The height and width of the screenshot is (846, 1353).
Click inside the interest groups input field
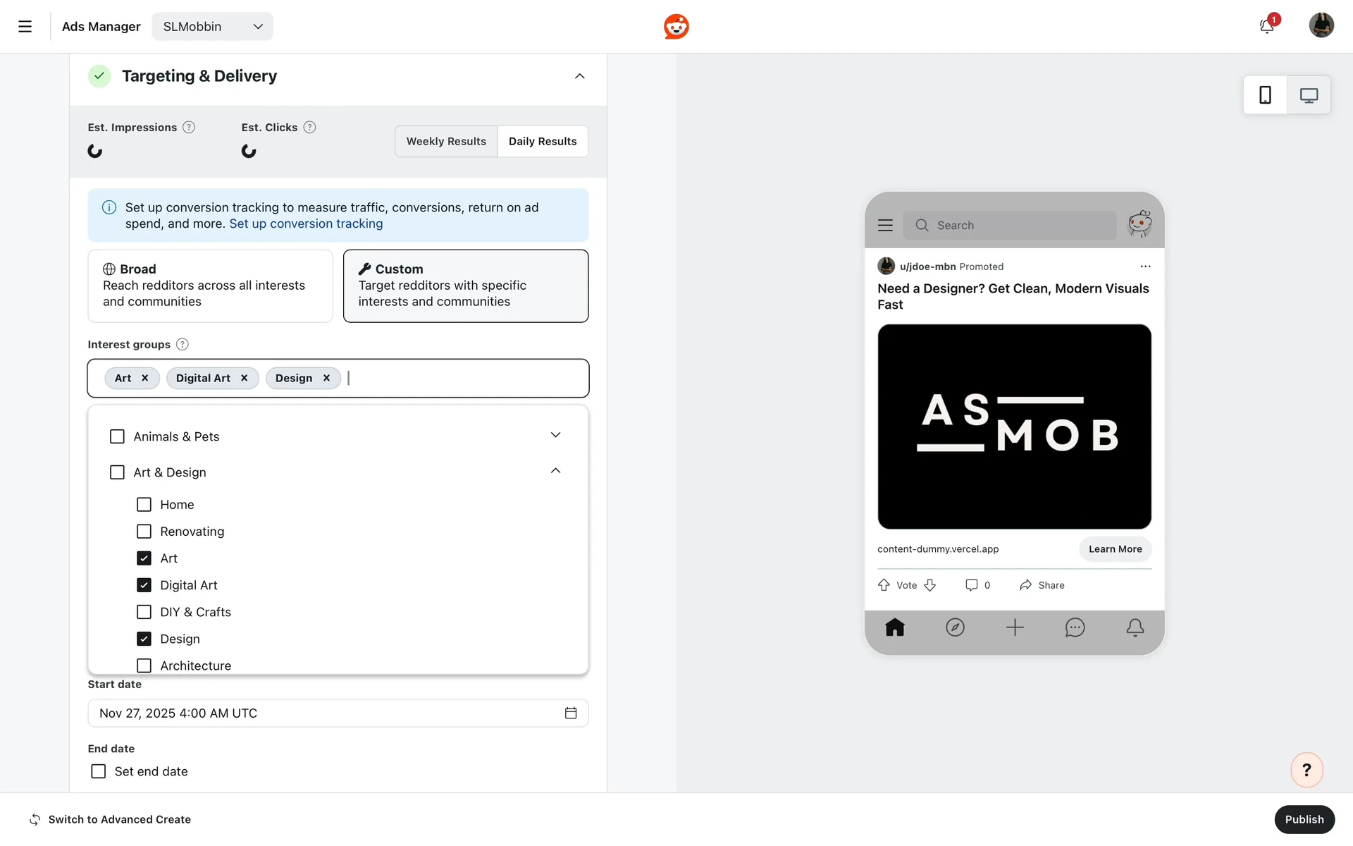tap(465, 379)
